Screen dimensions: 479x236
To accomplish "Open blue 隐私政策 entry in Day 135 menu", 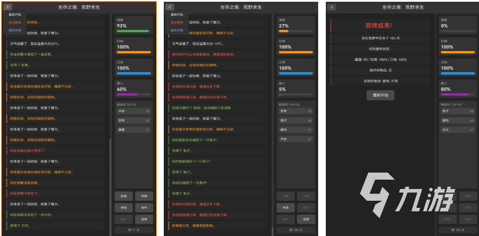I will point(177,31).
